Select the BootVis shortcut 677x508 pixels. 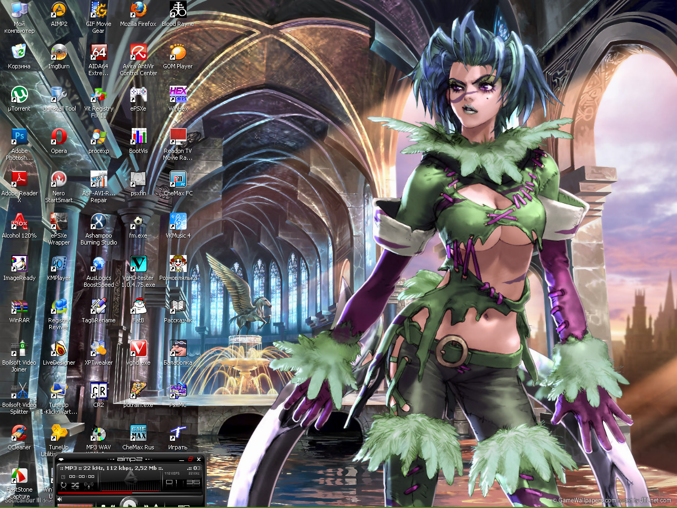pos(138,137)
